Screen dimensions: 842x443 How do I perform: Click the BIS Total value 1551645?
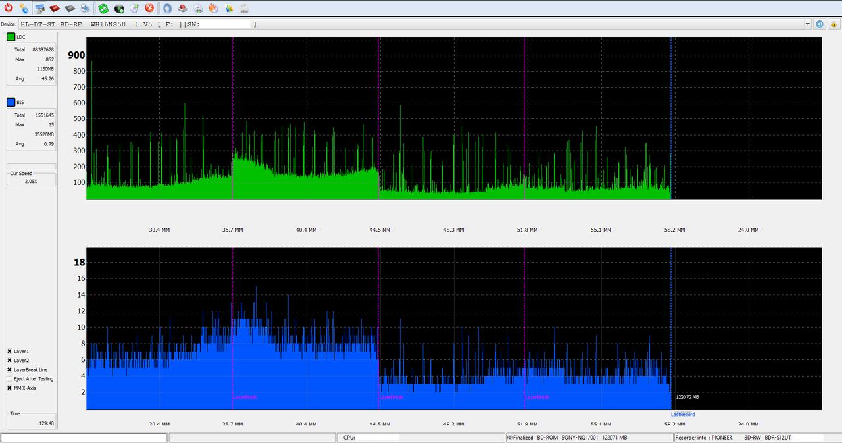(45, 115)
